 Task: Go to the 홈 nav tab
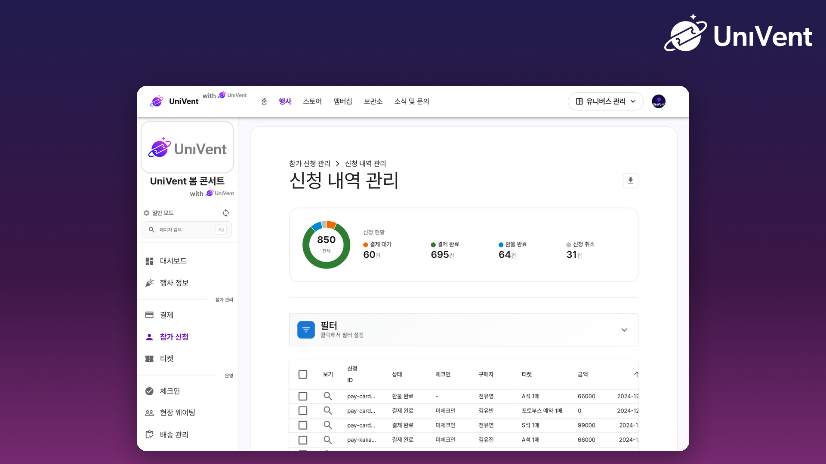tap(264, 101)
